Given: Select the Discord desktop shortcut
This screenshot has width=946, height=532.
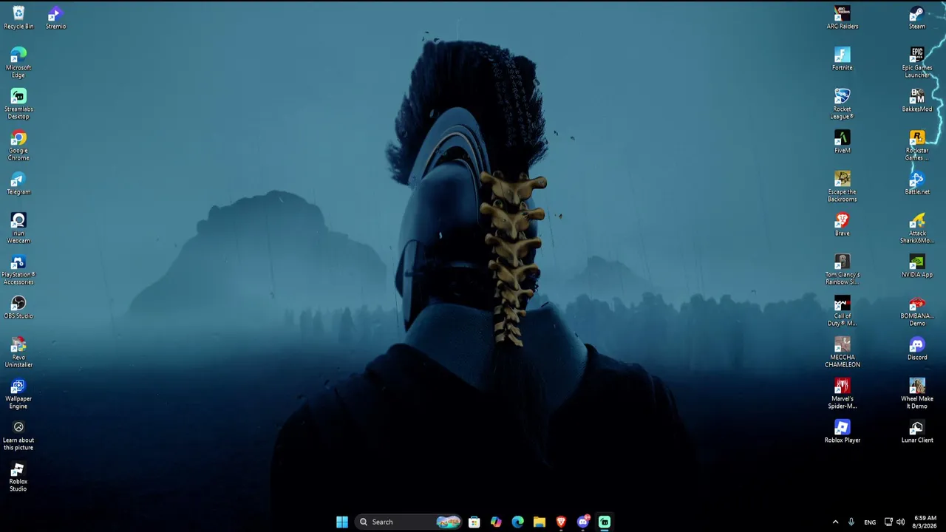Looking at the screenshot, I should click(x=917, y=349).
